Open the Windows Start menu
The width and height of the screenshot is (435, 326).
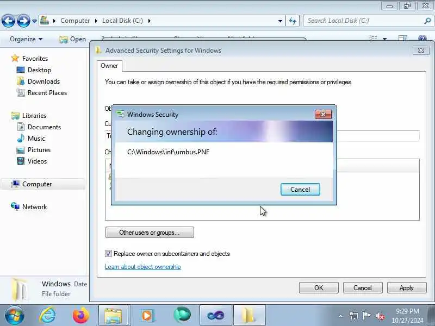point(15,315)
